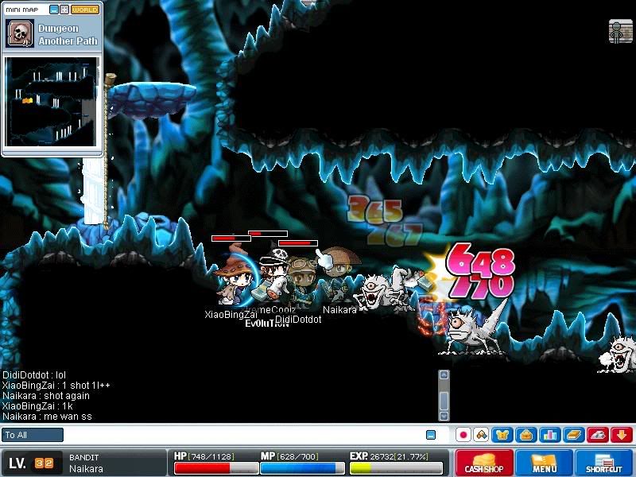Click the Naikara name tag under the character
The image size is (636, 477).
[x=340, y=310]
